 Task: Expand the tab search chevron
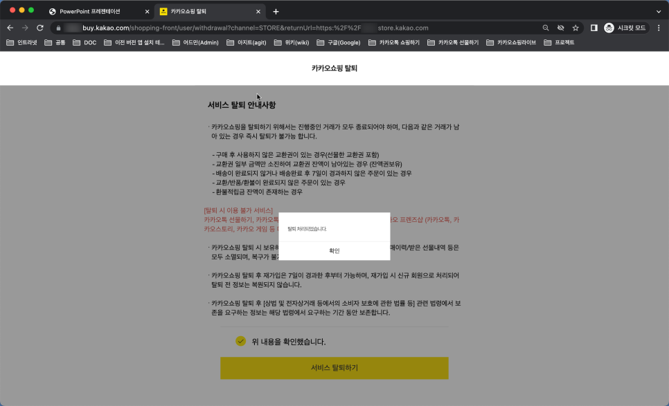[659, 12]
